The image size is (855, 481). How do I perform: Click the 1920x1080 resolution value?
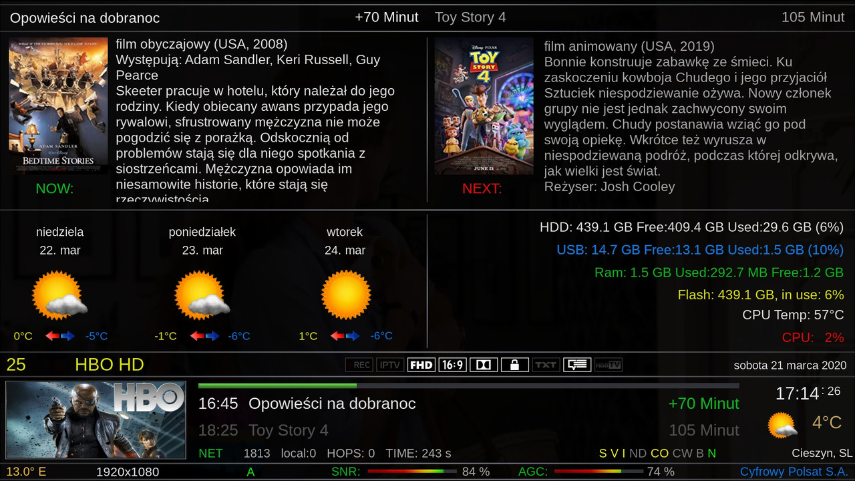coord(128,472)
